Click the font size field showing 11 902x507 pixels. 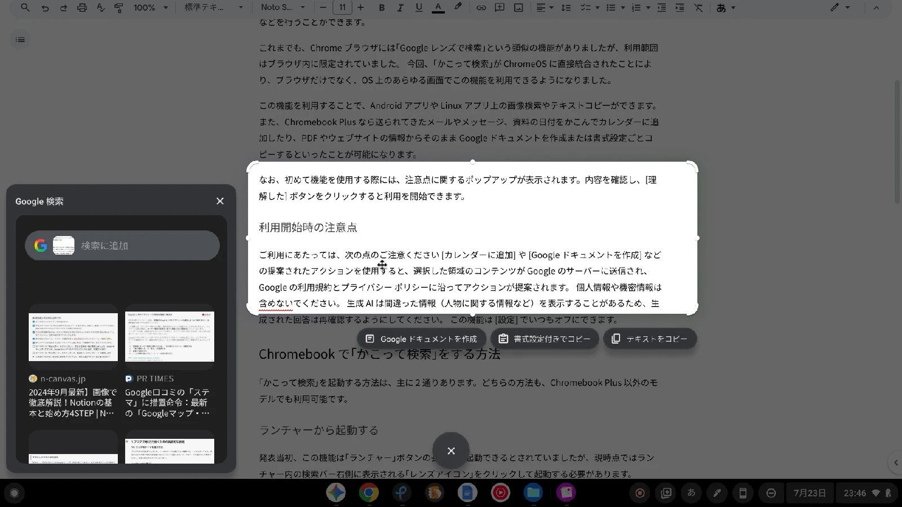click(342, 7)
